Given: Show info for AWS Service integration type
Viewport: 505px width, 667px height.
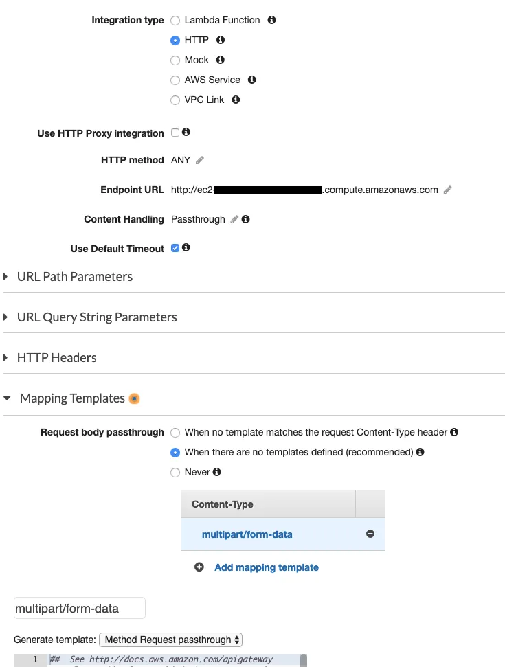Looking at the screenshot, I should (251, 80).
